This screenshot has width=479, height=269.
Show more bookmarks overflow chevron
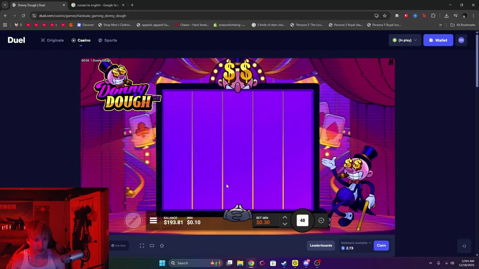pyautogui.click(x=440, y=25)
